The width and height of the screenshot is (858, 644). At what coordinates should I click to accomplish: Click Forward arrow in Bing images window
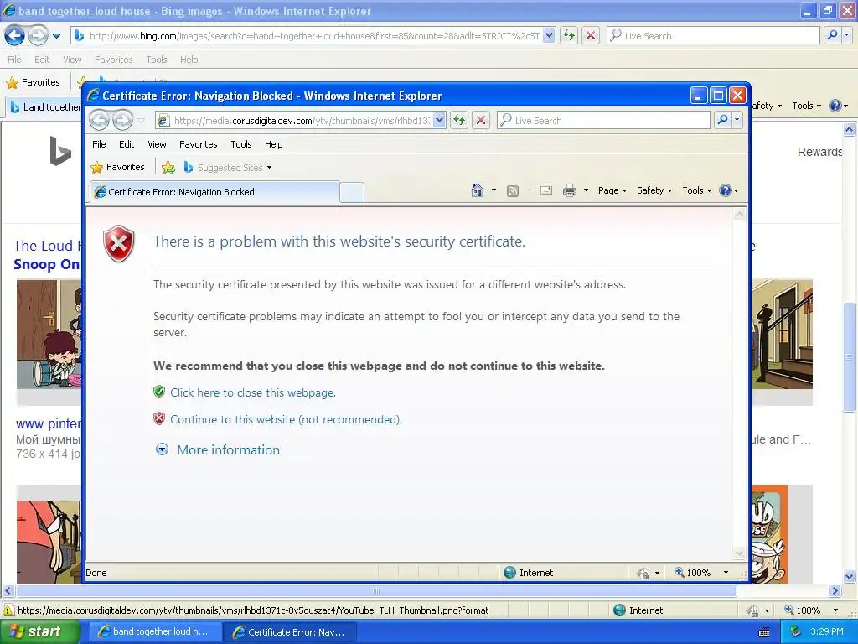[x=37, y=36]
